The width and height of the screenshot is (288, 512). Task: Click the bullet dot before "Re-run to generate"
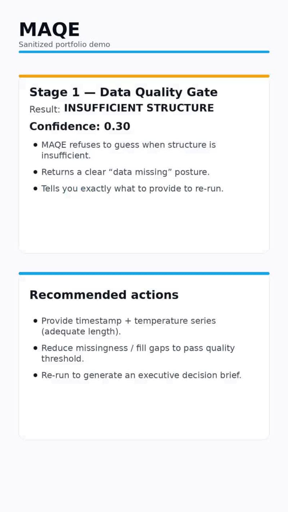point(35,375)
